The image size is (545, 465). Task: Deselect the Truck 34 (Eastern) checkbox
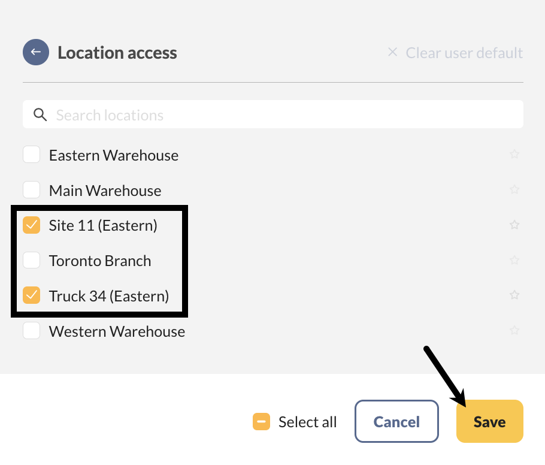[32, 295]
